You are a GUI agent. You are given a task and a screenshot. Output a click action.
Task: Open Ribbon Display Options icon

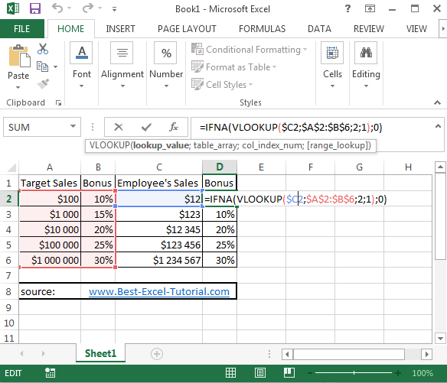370,9
